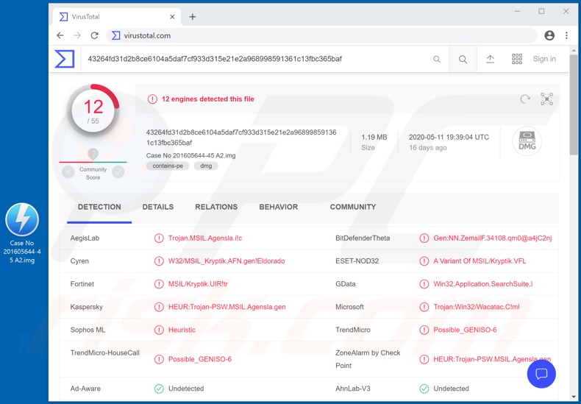Screen dimensions: 581x404
Task: Click the Microsoft Trojan:Win32/Wacatac.C!ml result
Action: 476,307
